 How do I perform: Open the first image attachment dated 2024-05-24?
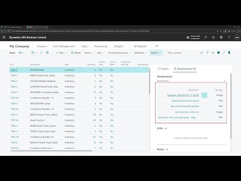click(x=183, y=95)
